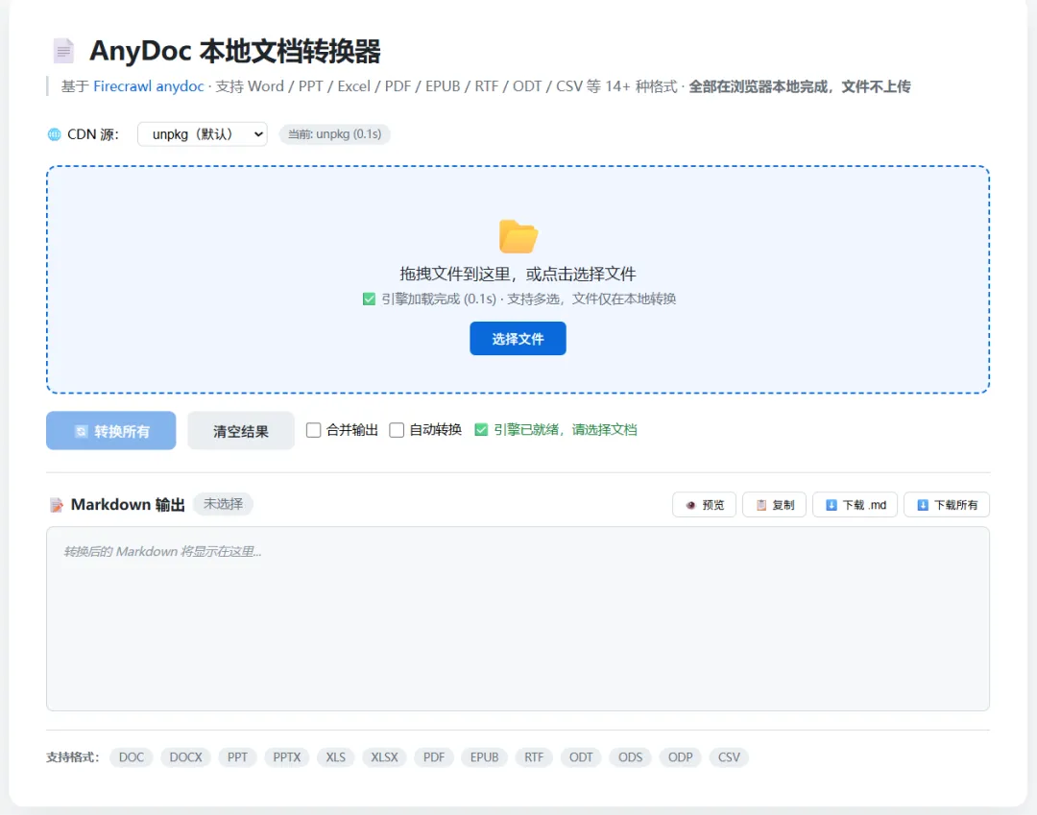
Task: Click the ODP format tag
Action: tap(681, 757)
